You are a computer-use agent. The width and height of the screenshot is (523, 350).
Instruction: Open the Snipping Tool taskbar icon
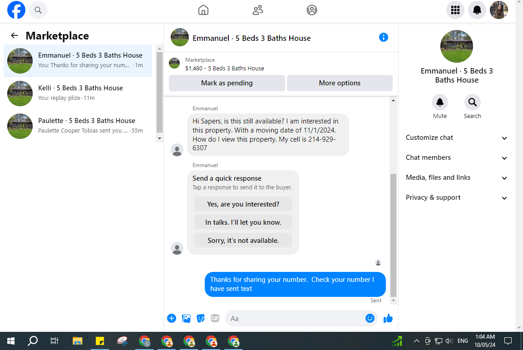point(123,341)
